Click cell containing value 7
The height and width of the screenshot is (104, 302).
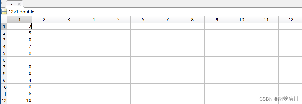[x=19, y=47]
